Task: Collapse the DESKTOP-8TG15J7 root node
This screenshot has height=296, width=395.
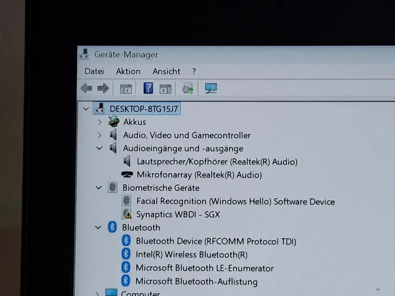Action: click(x=86, y=109)
